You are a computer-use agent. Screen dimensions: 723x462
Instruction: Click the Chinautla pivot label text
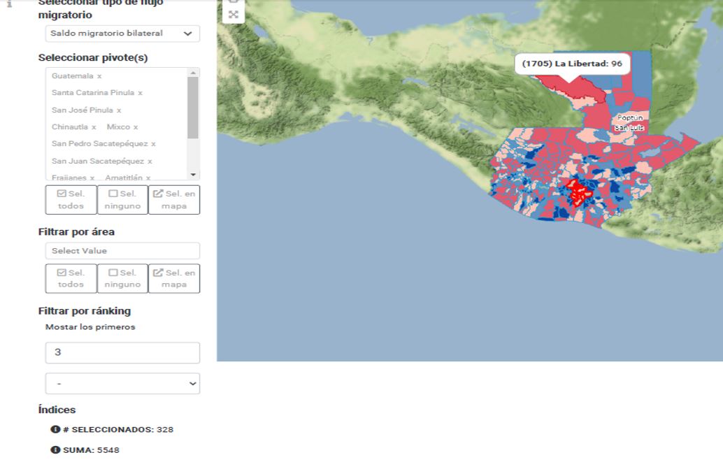point(70,127)
